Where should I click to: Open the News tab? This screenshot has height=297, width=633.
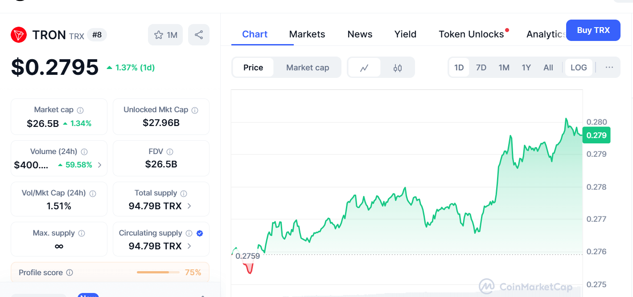pyautogui.click(x=360, y=34)
